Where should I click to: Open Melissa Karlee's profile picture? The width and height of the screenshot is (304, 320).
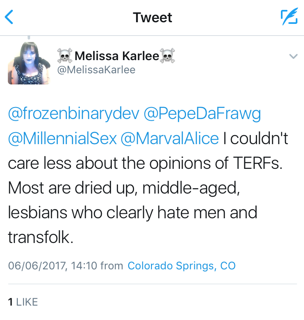pos(29,63)
